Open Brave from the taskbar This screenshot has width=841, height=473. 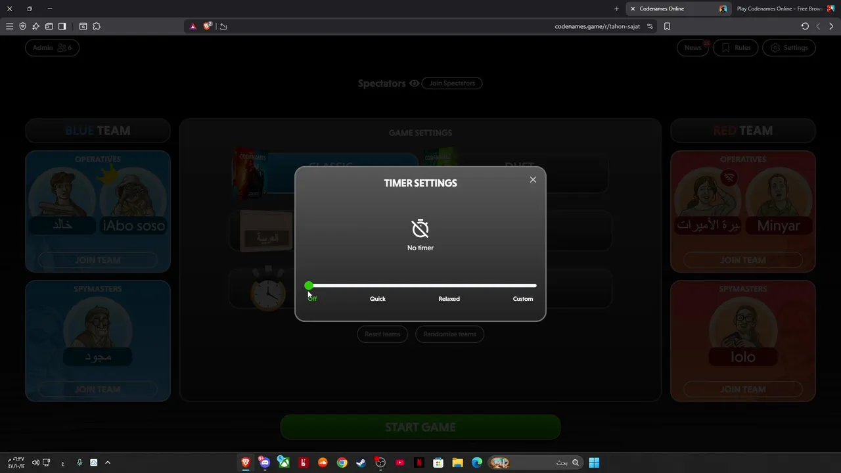246,462
